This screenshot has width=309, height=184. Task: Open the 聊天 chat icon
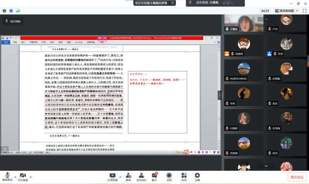[x=154, y=176]
